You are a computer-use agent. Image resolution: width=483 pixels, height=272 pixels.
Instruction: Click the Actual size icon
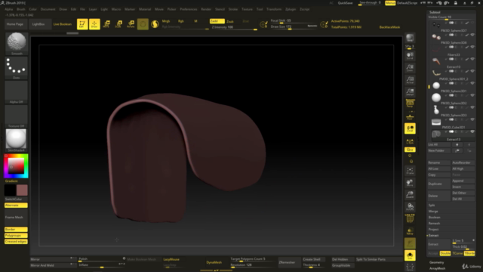(410, 80)
